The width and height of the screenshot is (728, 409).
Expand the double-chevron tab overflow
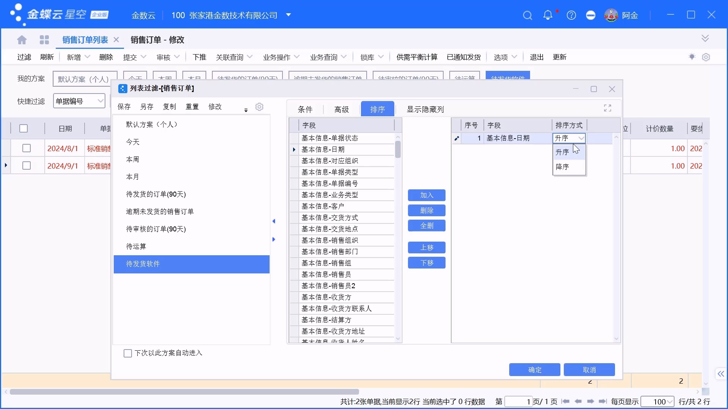(705, 38)
